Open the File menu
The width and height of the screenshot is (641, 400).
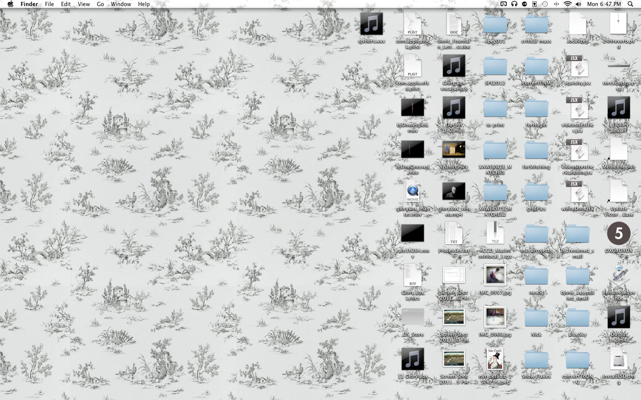[x=49, y=4]
